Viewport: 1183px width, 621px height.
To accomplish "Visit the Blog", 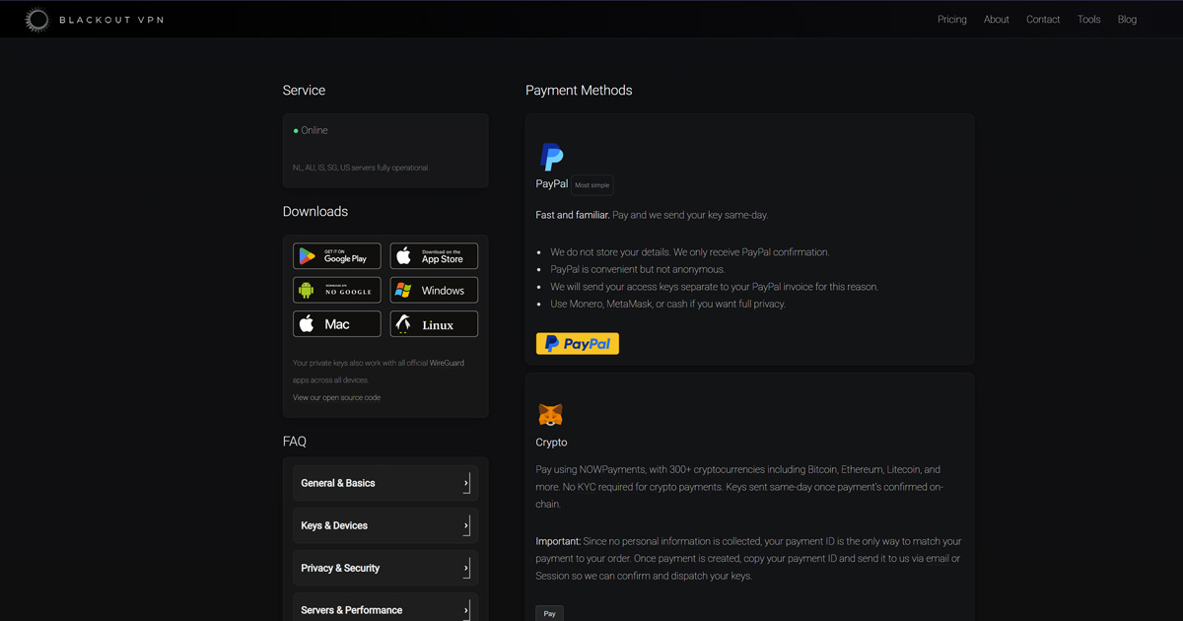I will click(x=1128, y=20).
